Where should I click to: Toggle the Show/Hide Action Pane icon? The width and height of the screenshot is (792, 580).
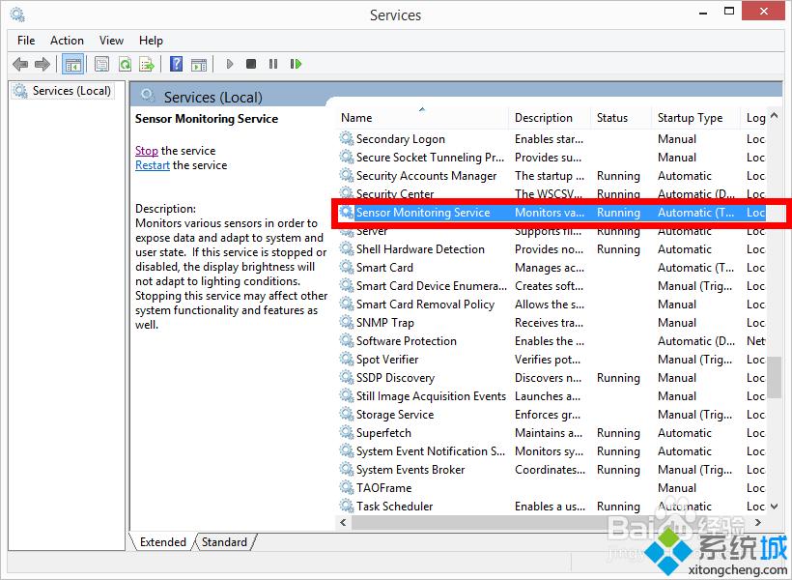pos(199,64)
